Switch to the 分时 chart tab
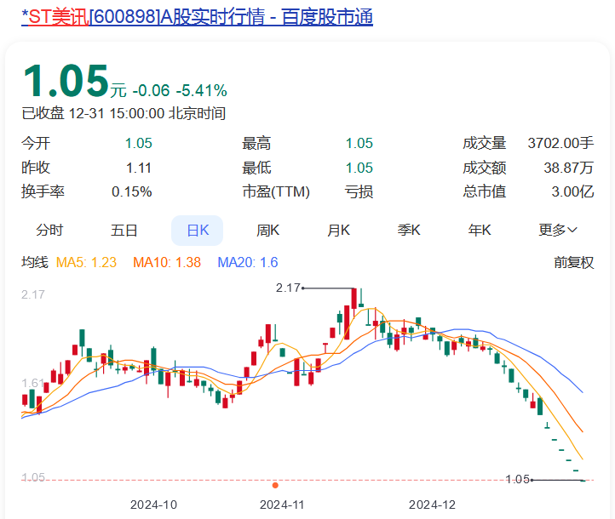 pyautogui.click(x=49, y=231)
